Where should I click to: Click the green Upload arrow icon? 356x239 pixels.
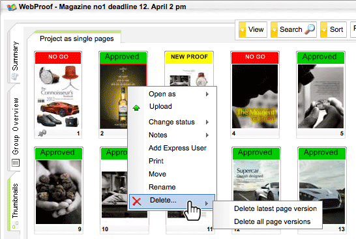tap(136, 107)
